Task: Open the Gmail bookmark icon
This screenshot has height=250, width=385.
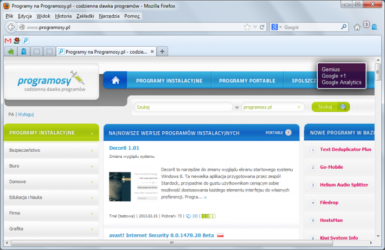Action: (8, 41)
